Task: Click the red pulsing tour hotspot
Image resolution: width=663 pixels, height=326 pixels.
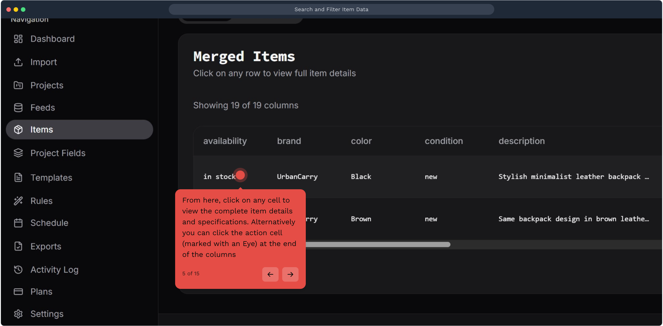Action: click(x=240, y=175)
